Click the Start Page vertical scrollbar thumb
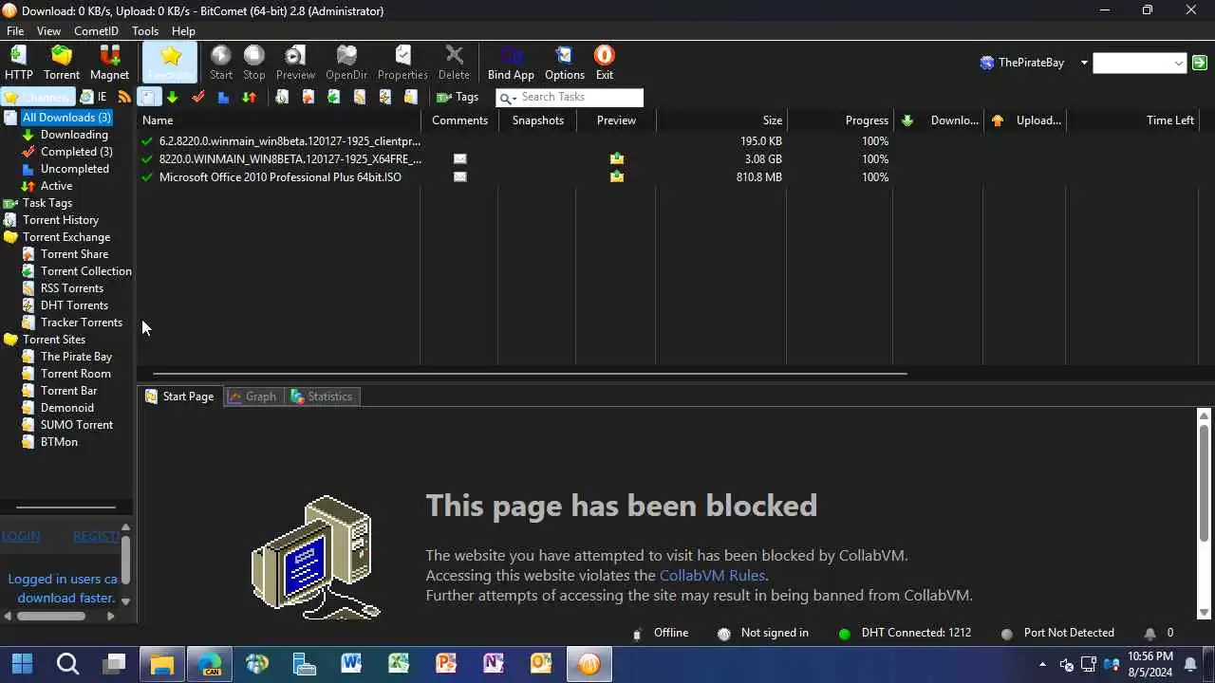 tap(1205, 484)
